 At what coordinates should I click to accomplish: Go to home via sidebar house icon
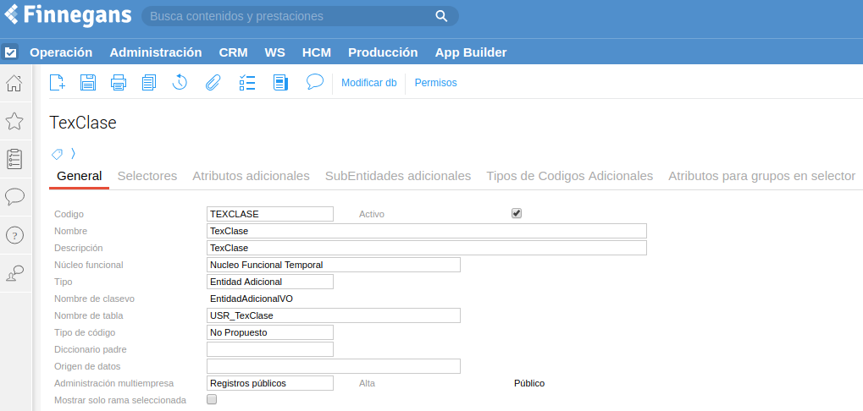tap(14, 83)
